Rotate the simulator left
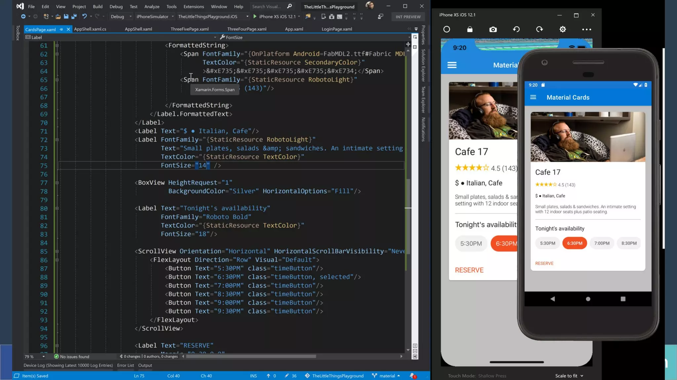 tap(516, 29)
